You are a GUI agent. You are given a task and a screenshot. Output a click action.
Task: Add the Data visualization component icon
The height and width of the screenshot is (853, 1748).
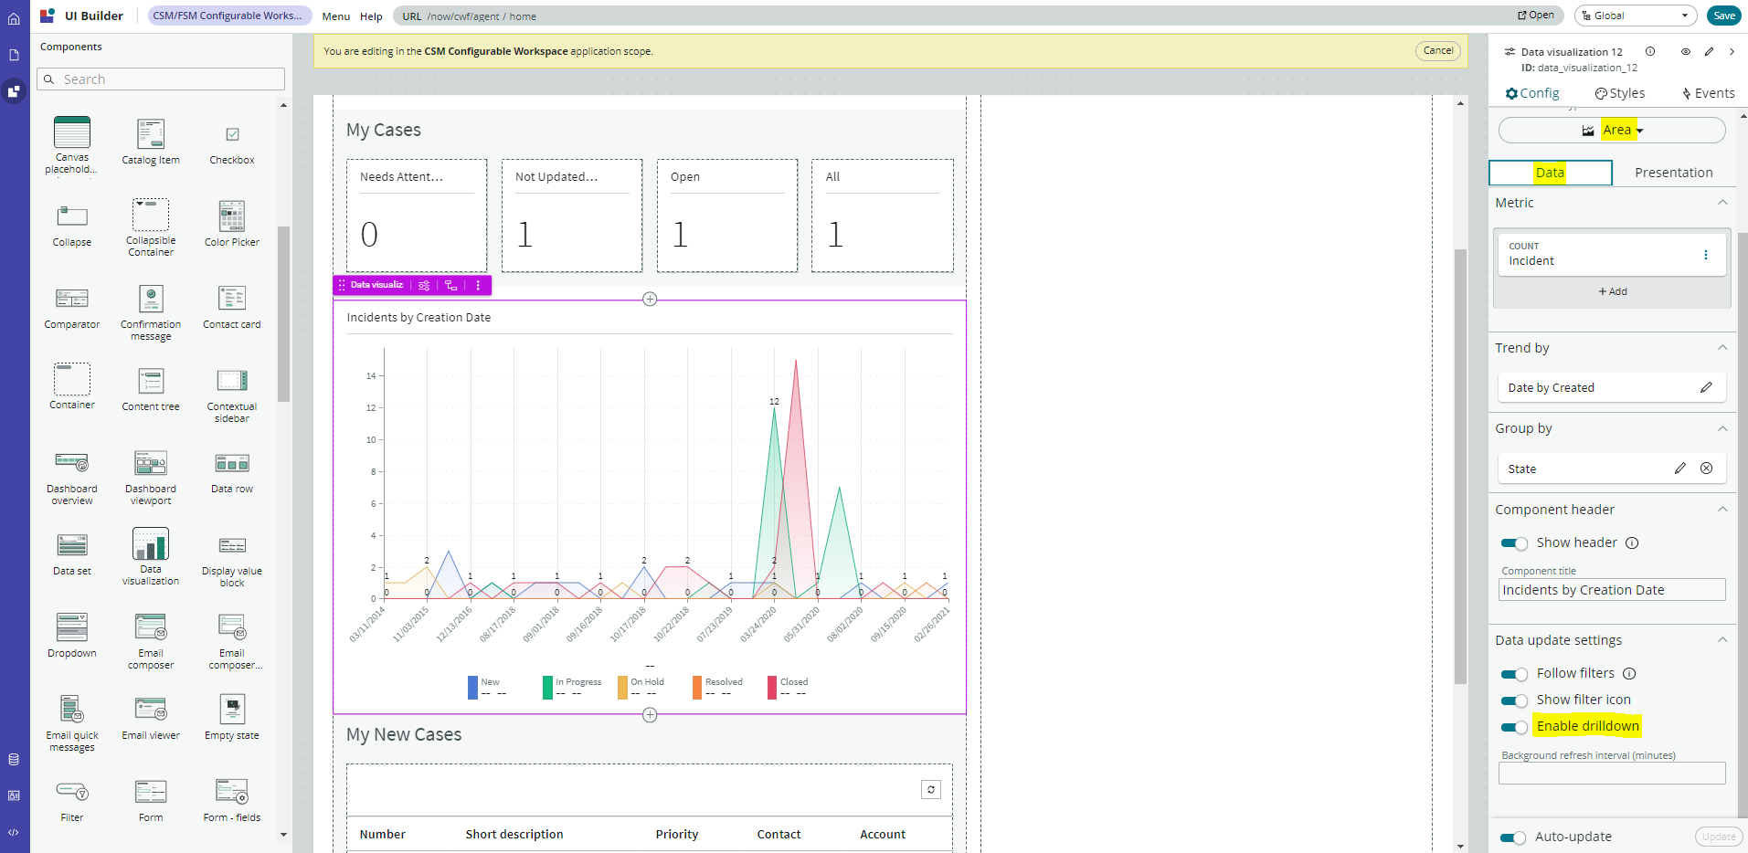tap(151, 544)
